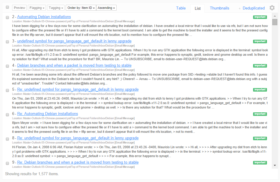Switch to the Table view tab

pos(181,8)
